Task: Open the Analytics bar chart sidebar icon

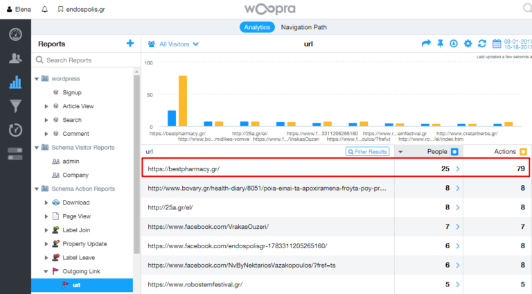Action: coord(15,82)
